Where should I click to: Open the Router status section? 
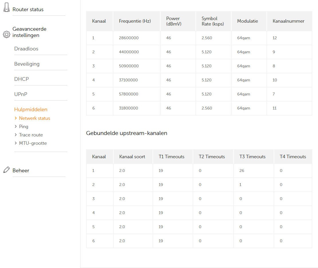pos(28,9)
